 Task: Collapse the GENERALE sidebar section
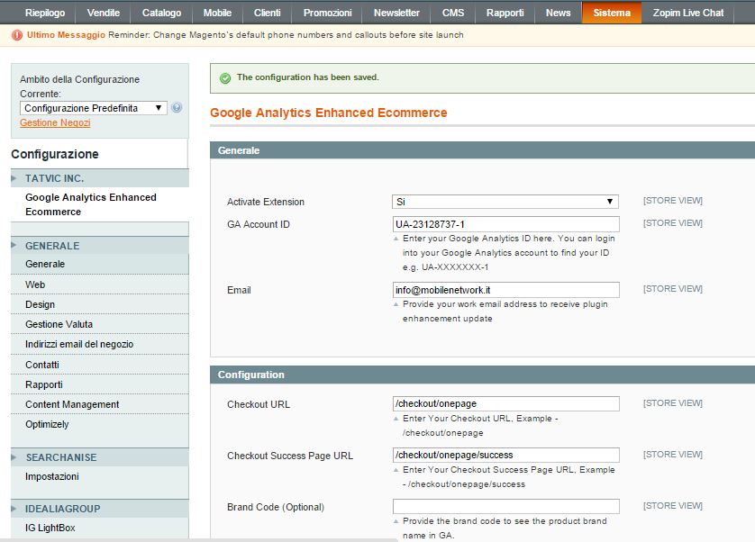[x=52, y=246]
